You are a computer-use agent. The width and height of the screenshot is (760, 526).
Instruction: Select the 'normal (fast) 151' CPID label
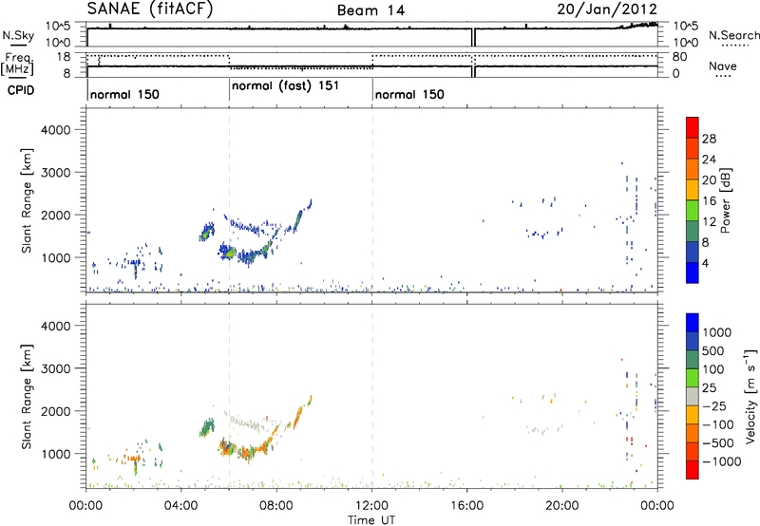(285, 86)
